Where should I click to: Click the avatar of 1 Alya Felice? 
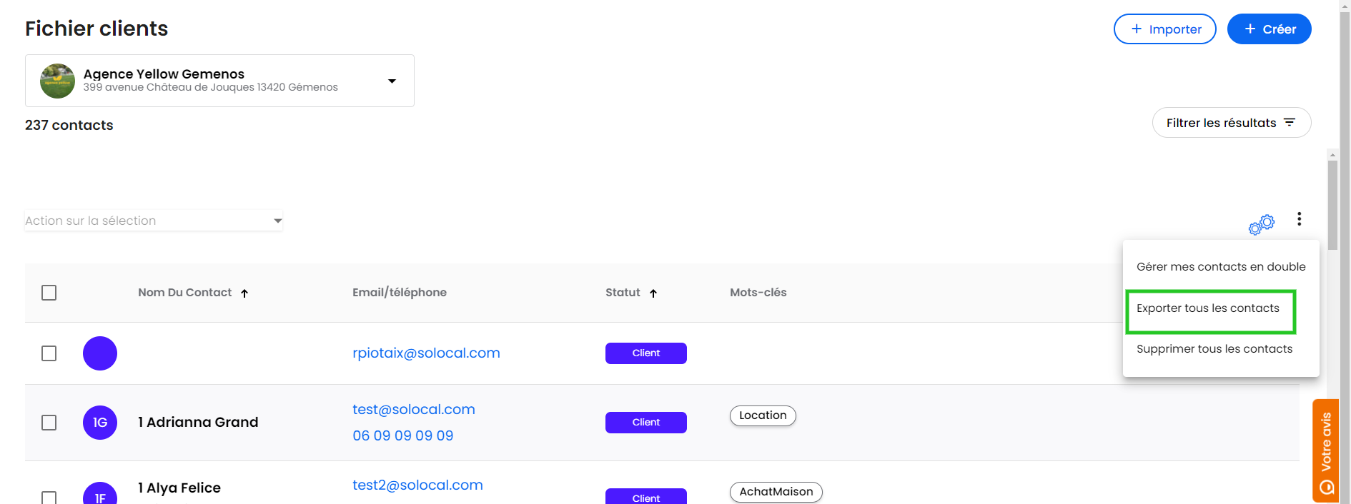tap(100, 493)
